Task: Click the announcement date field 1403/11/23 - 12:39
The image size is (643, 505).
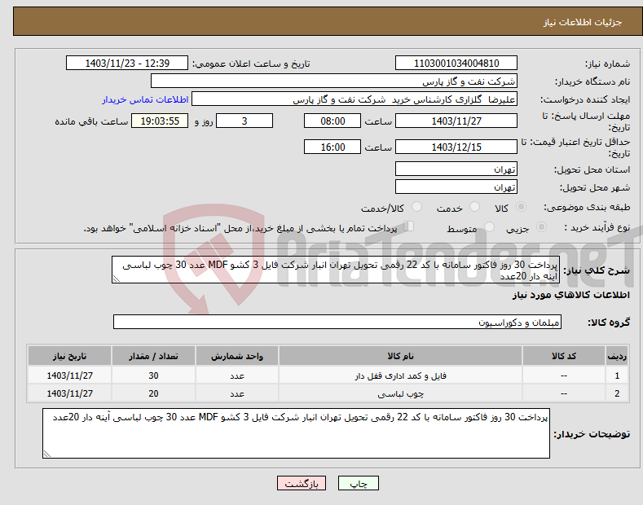Action: coord(126,64)
